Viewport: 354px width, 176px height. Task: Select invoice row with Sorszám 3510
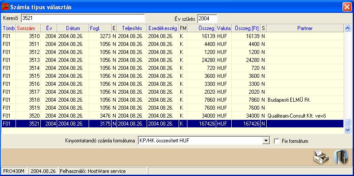click(172, 36)
